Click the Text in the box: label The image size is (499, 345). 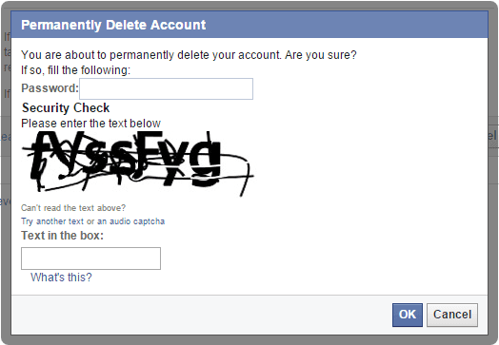tap(63, 236)
